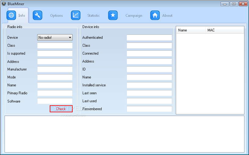Click the BlueMiner title bar app icon

click(x=4, y=4)
